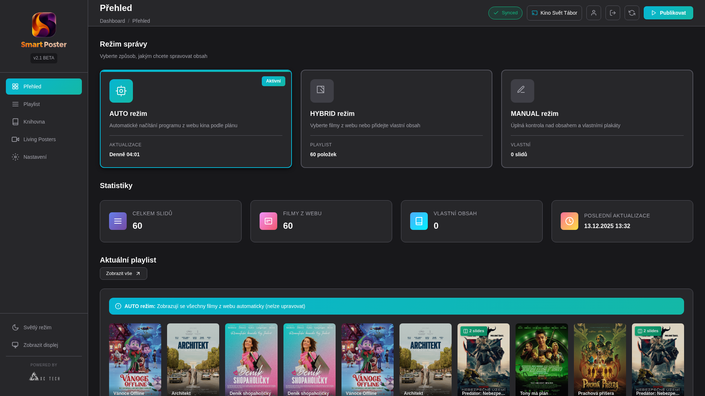The image size is (705, 396).
Task: Select the Tony má plán poster thumbnail
Action: [x=541, y=359]
